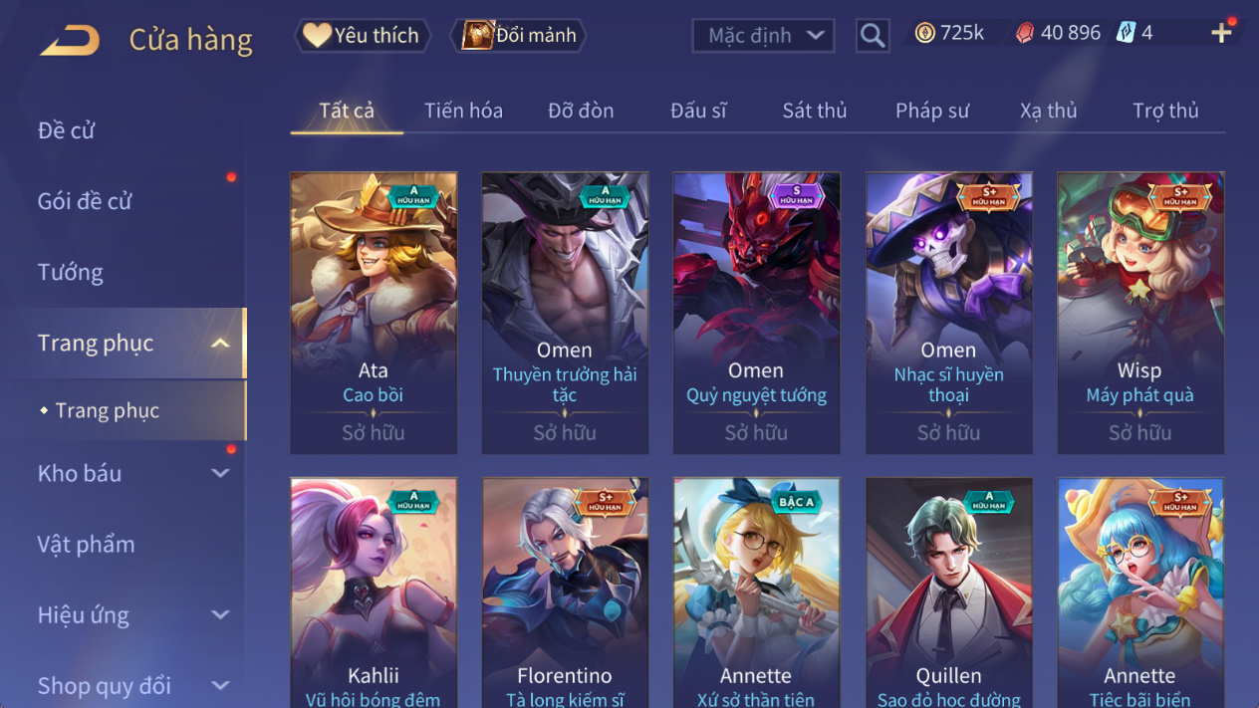Tap the gold coin currency icon
Screen dimensions: 1259x708
click(924, 34)
